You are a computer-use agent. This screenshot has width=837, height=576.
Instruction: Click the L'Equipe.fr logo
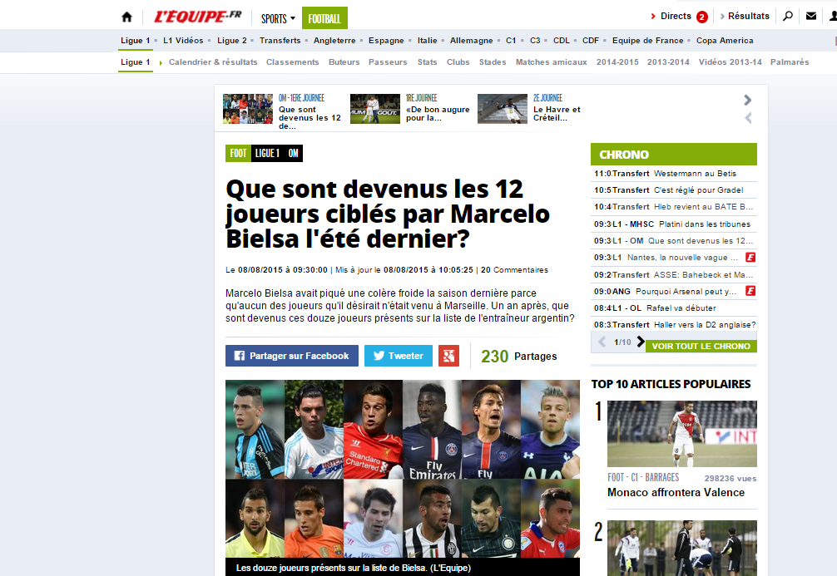coord(197,17)
